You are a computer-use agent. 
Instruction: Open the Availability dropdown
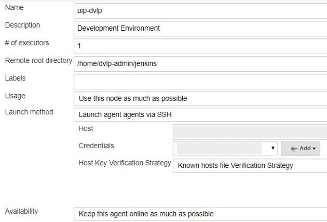pyautogui.click(x=200, y=214)
